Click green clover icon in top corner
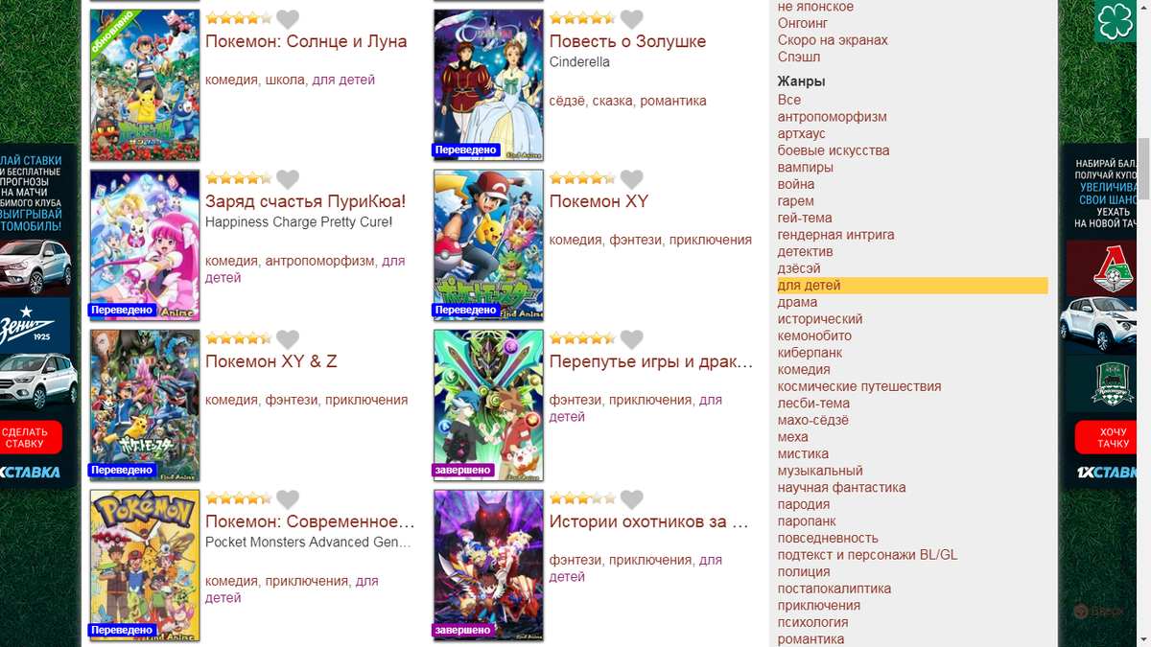Screen dimensions: 1151x647 (1116, 22)
